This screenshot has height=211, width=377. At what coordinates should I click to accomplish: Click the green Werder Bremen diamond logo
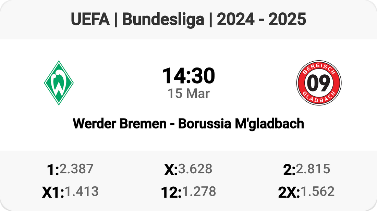59,83
